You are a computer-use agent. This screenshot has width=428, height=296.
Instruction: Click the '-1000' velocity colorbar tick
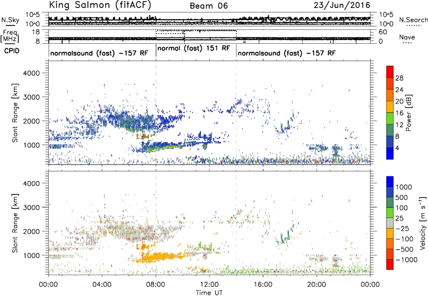point(407,260)
